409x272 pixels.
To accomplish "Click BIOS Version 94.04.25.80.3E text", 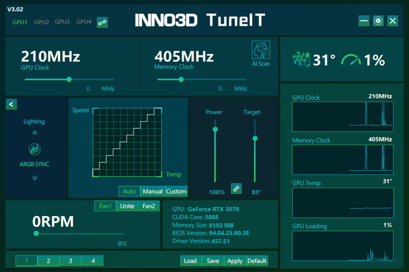I will tap(210, 233).
